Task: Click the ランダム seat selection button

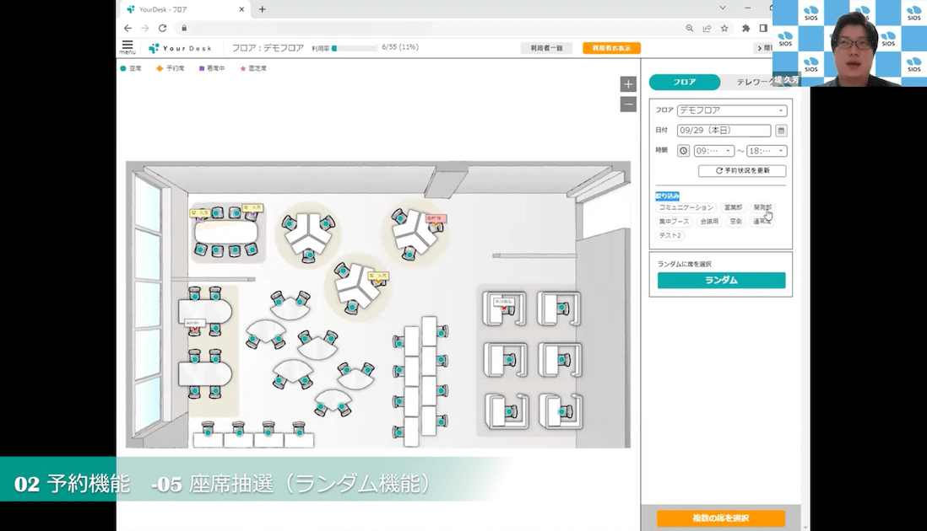Action: (x=720, y=279)
